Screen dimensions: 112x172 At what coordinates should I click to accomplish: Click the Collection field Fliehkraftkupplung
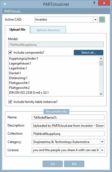(68, 134)
